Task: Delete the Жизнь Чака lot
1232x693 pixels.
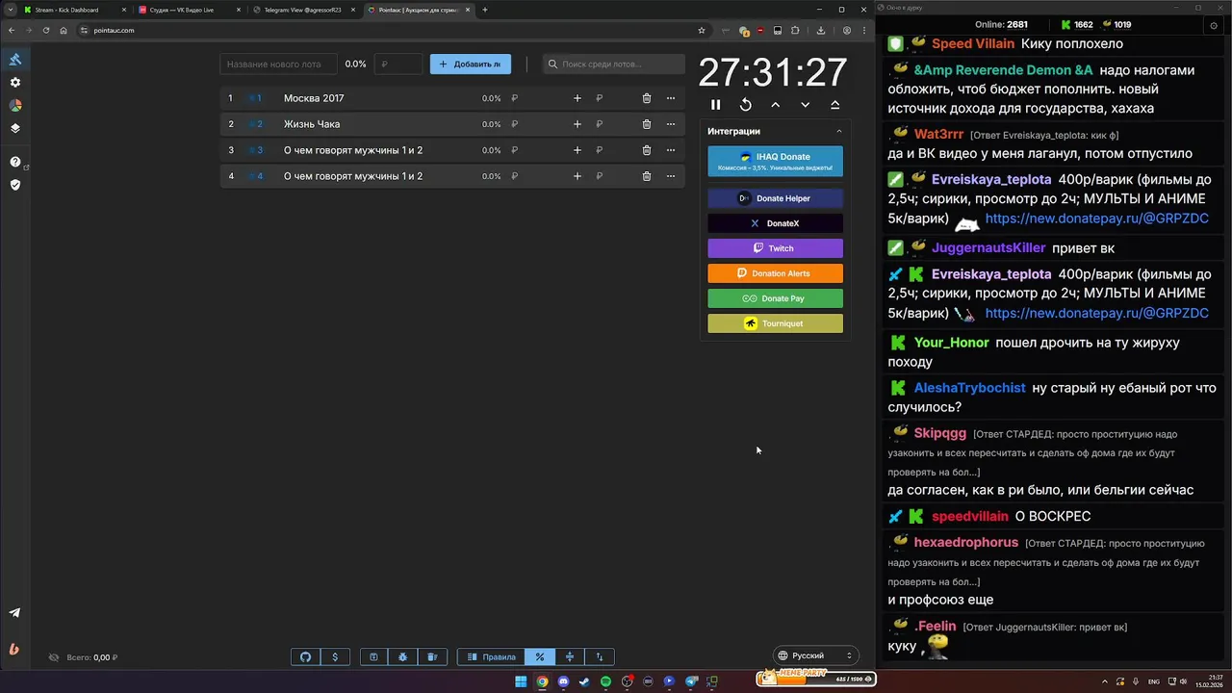Action: coord(647,124)
